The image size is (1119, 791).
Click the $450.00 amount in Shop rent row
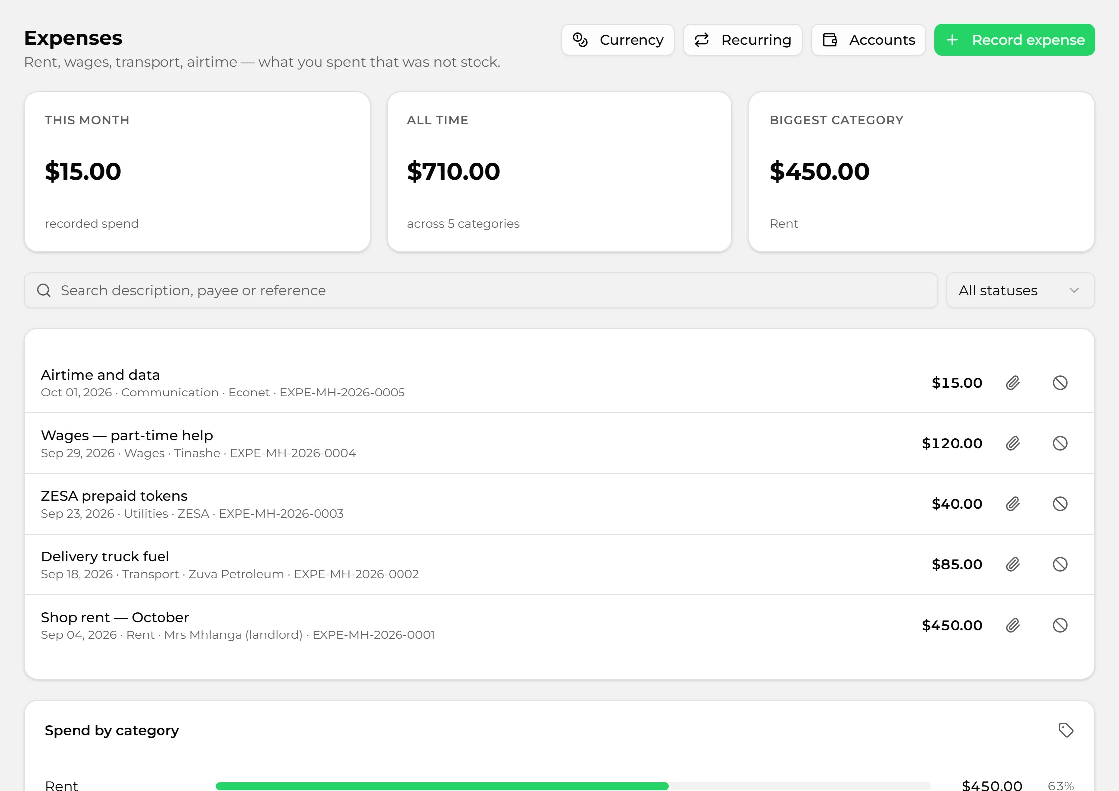[x=952, y=625]
